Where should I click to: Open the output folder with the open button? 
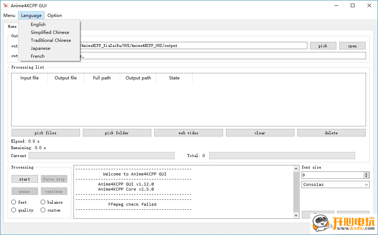(x=352, y=45)
